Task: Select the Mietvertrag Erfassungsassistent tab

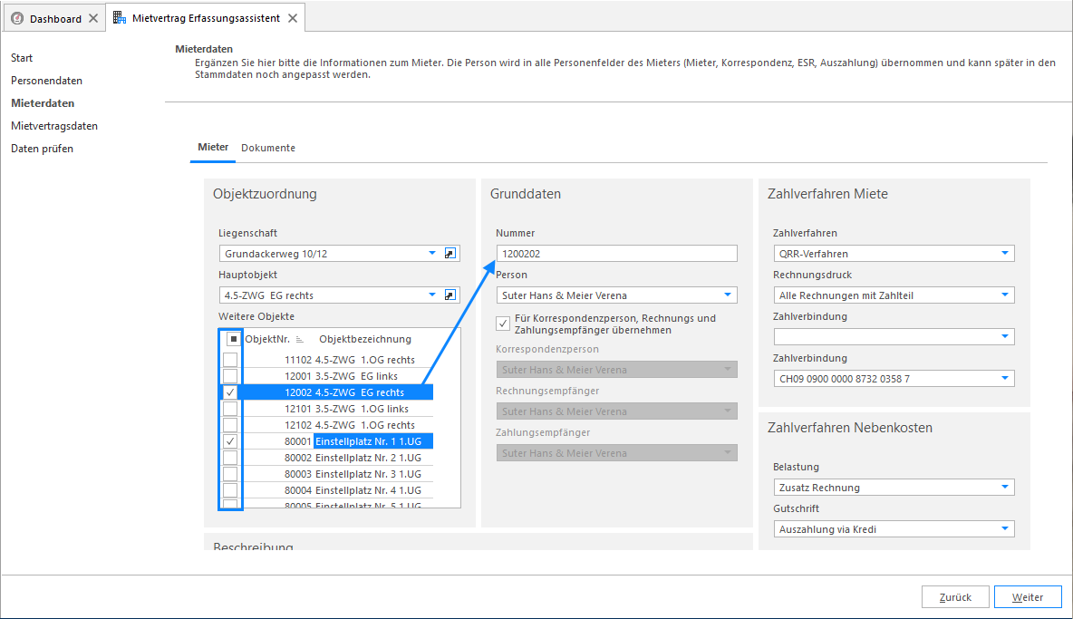Action: [206, 18]
